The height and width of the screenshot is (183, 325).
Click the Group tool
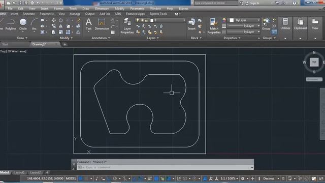(x=266, y=24)
